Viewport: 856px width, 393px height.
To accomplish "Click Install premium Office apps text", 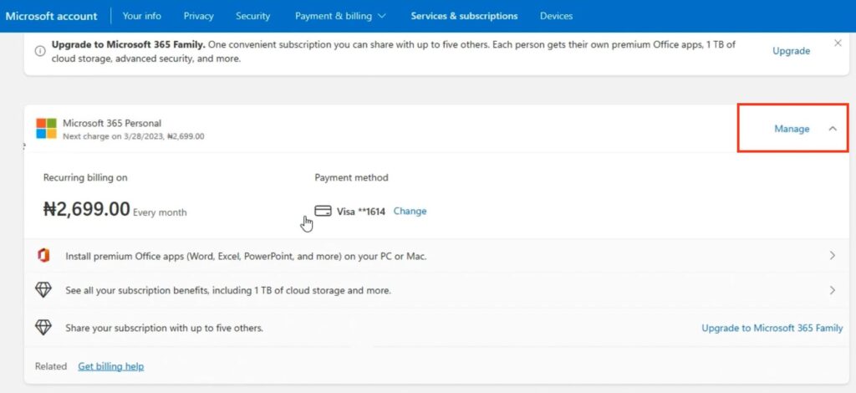I will [246, 256].
